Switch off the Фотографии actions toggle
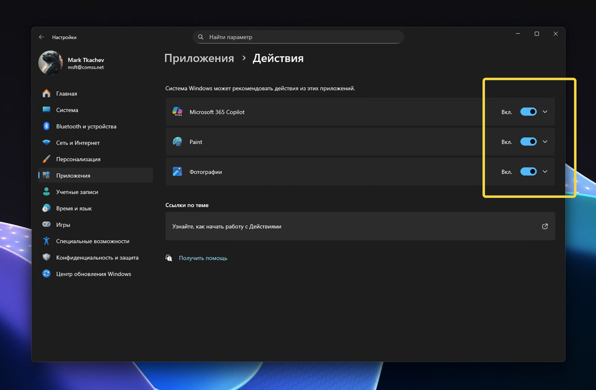The image size is (596, 390). (528, 172)
